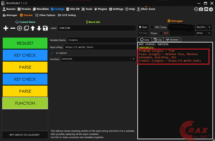Move selected block down in stack

click(39, 28)
